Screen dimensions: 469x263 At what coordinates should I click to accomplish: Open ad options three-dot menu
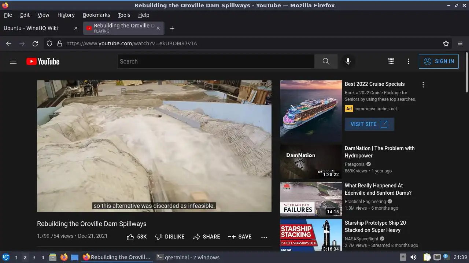pyautogui.click(x=423, y=85)
